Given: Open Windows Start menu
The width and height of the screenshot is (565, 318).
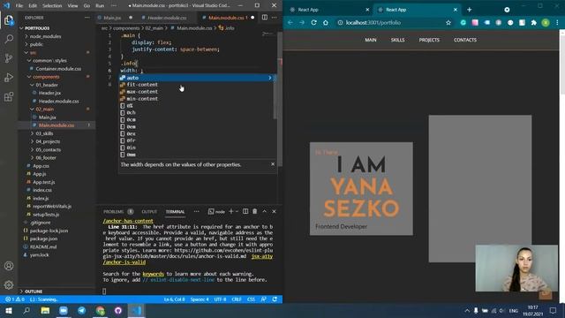Looking at the screenshot, I should (8, 310).
